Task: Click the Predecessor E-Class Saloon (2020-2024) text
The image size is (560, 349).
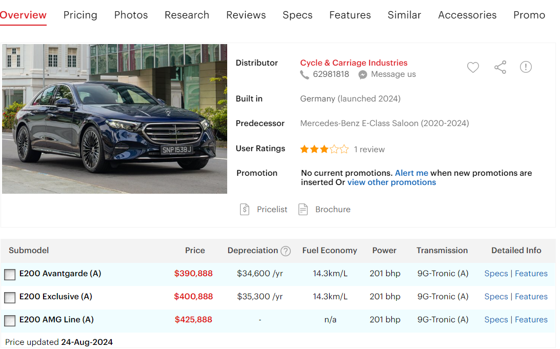Action: point(384,124)
